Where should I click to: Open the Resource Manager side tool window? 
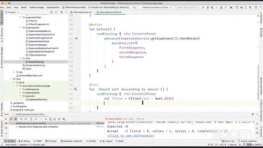(2, 57)
